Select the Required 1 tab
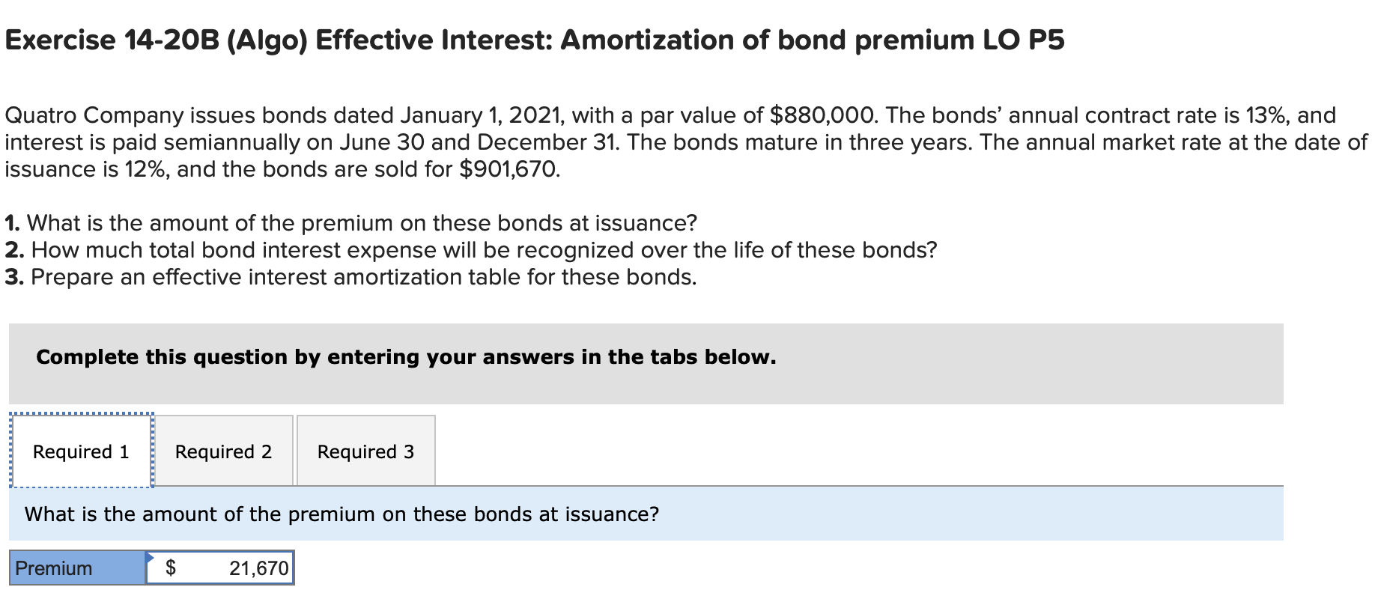This screenshot has width=1375, height=596. 81,451
